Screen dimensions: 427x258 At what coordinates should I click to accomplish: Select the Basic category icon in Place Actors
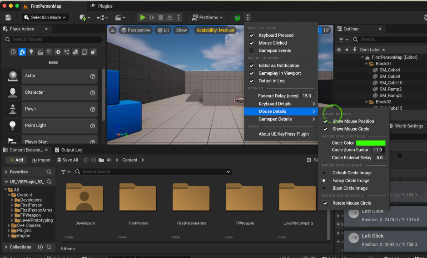pyautogui.click(x=22, y=52)
